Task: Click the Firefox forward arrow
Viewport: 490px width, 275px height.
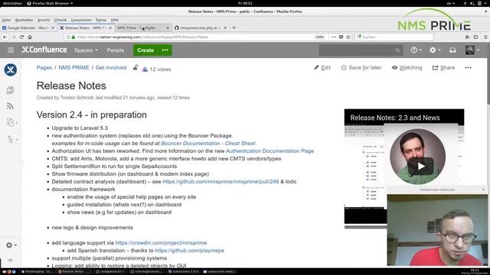Action: [14, 37]
